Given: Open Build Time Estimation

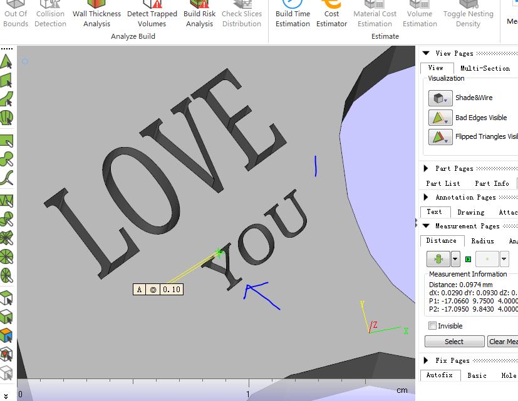Looking at the screenshot, I should click(x=293, y=14).
